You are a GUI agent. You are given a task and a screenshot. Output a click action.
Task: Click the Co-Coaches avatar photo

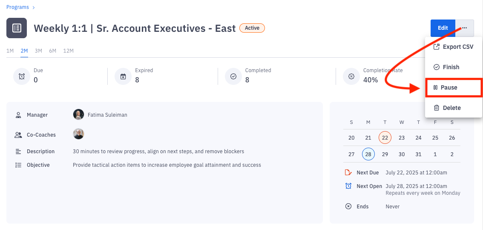(x=78, y=134)
